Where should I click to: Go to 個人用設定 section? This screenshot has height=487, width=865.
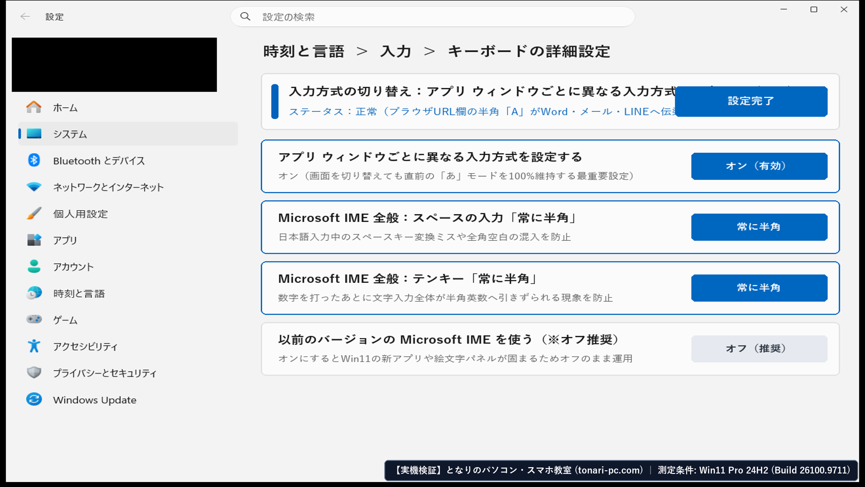point(128,214)
